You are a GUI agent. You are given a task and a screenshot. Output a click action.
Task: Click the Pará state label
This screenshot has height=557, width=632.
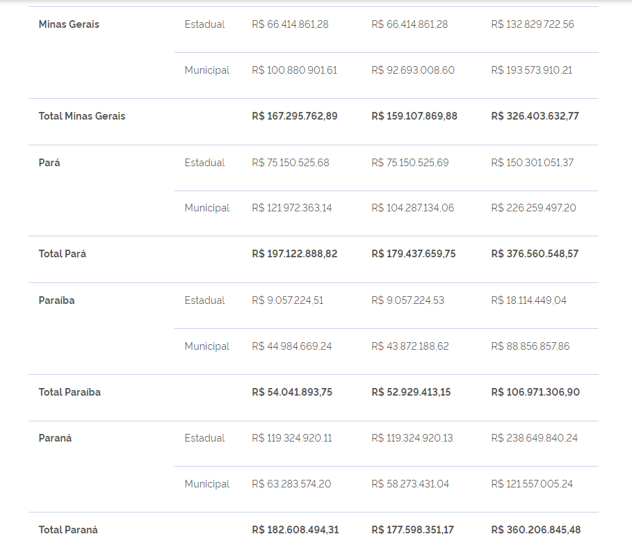coord(49,163)
